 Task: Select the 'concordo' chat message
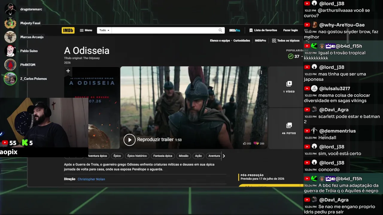pyautogui.click(x=329, y=170)
